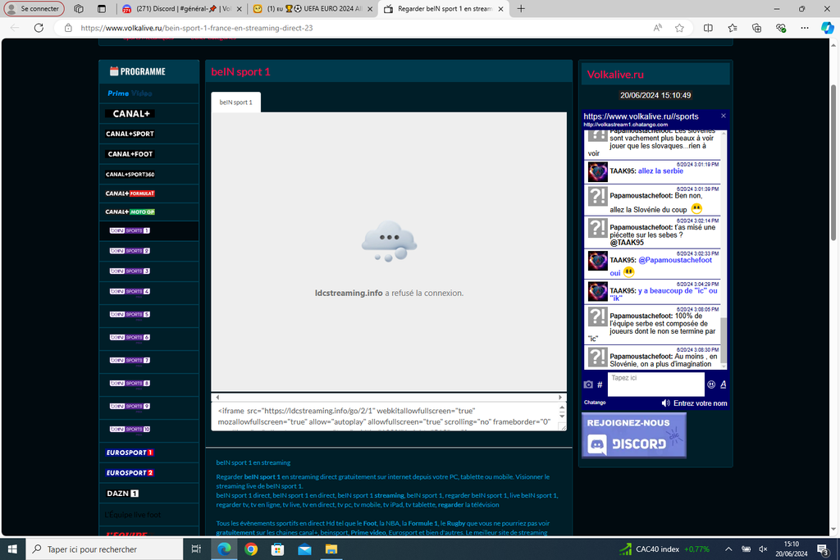This screenshot has width=840, height=560.
Task: Open Edge split screen icon
Action: click(x=708, y=27)
